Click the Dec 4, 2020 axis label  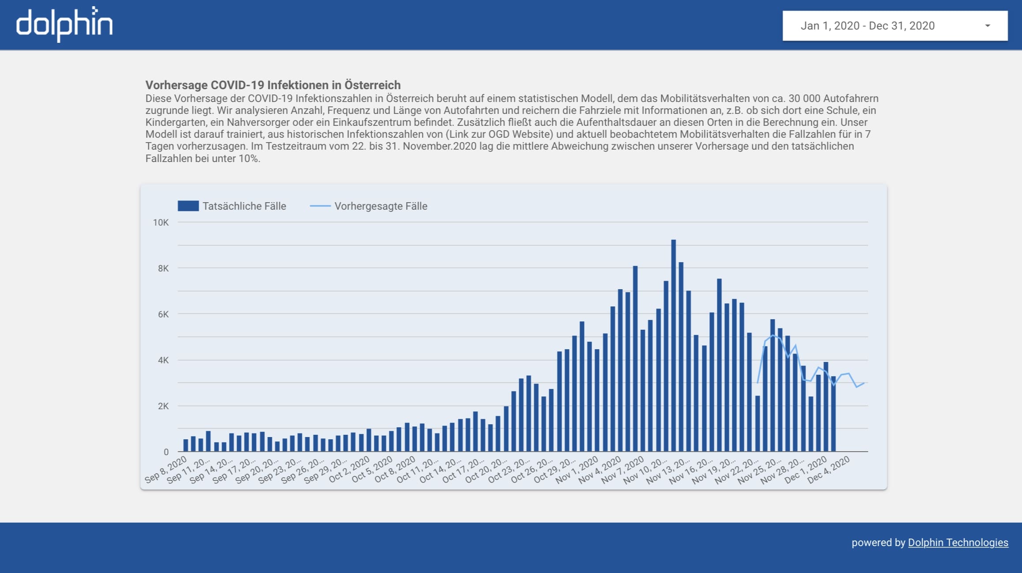pyautogui.click(x=829, y=470)
